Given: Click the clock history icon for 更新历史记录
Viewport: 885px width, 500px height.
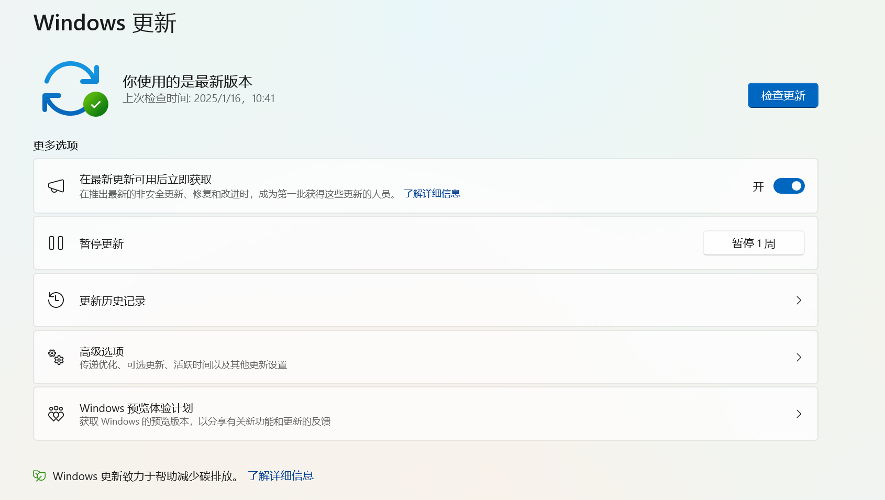Looking at the screenshot, I should 56,300.
